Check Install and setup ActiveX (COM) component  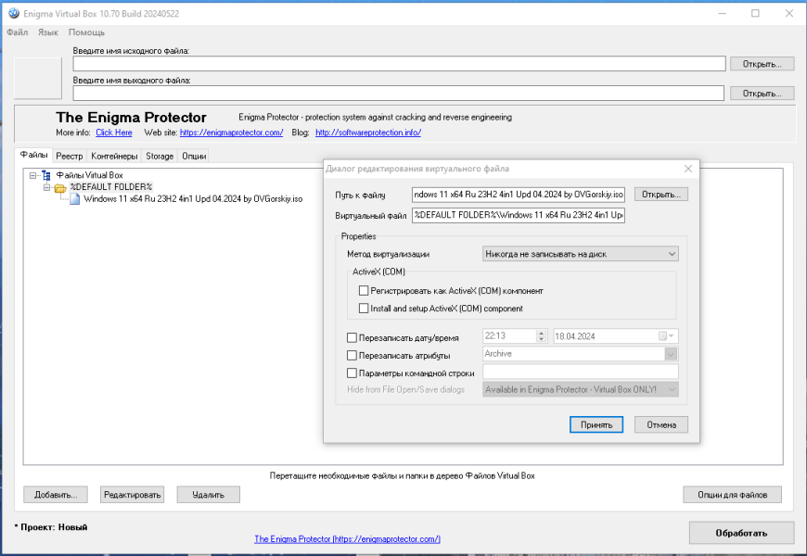click(364, 308)
